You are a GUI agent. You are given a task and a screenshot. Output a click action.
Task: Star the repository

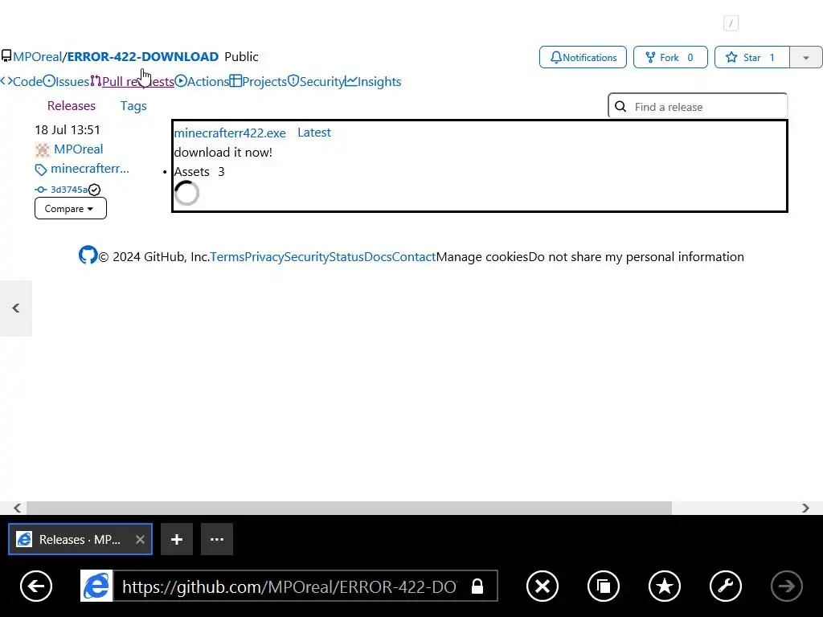pyautogui.click(x=751, y=57)
